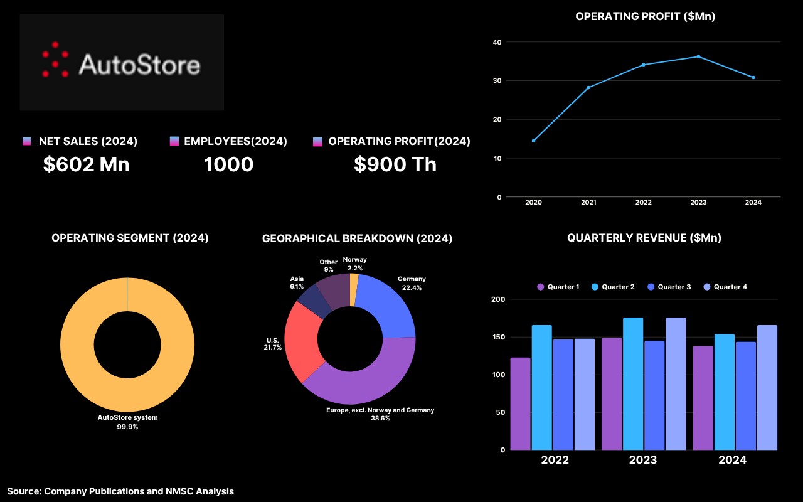Click the AutoStore logo image
The width and height of the screenshot is (803, 502).
122,63
